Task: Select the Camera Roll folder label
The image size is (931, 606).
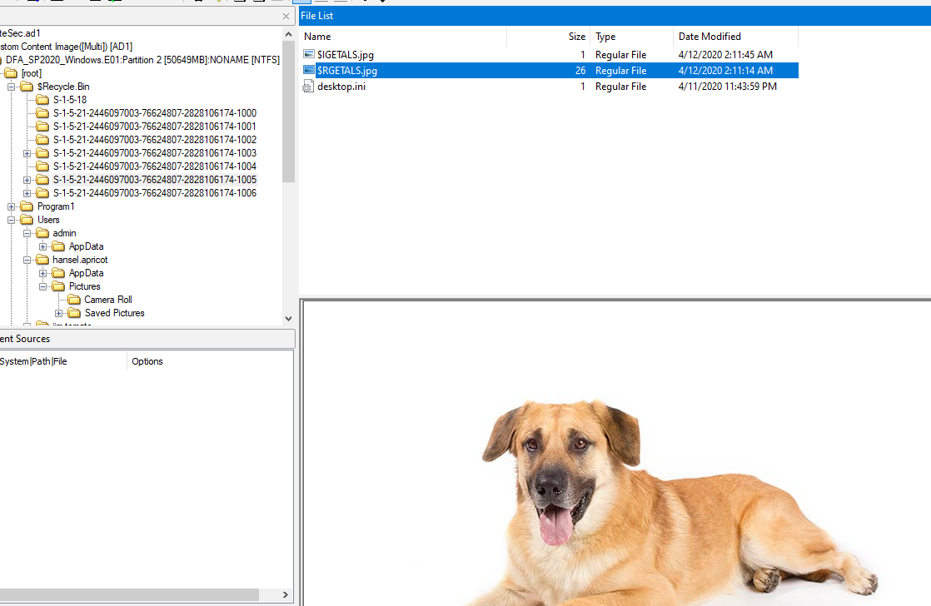Action: click(108, 300)
